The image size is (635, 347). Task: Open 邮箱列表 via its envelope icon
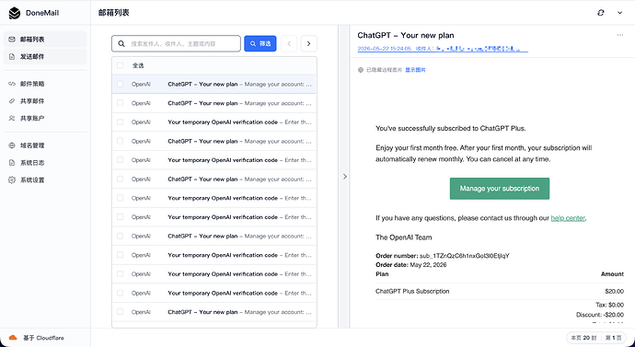12,40
